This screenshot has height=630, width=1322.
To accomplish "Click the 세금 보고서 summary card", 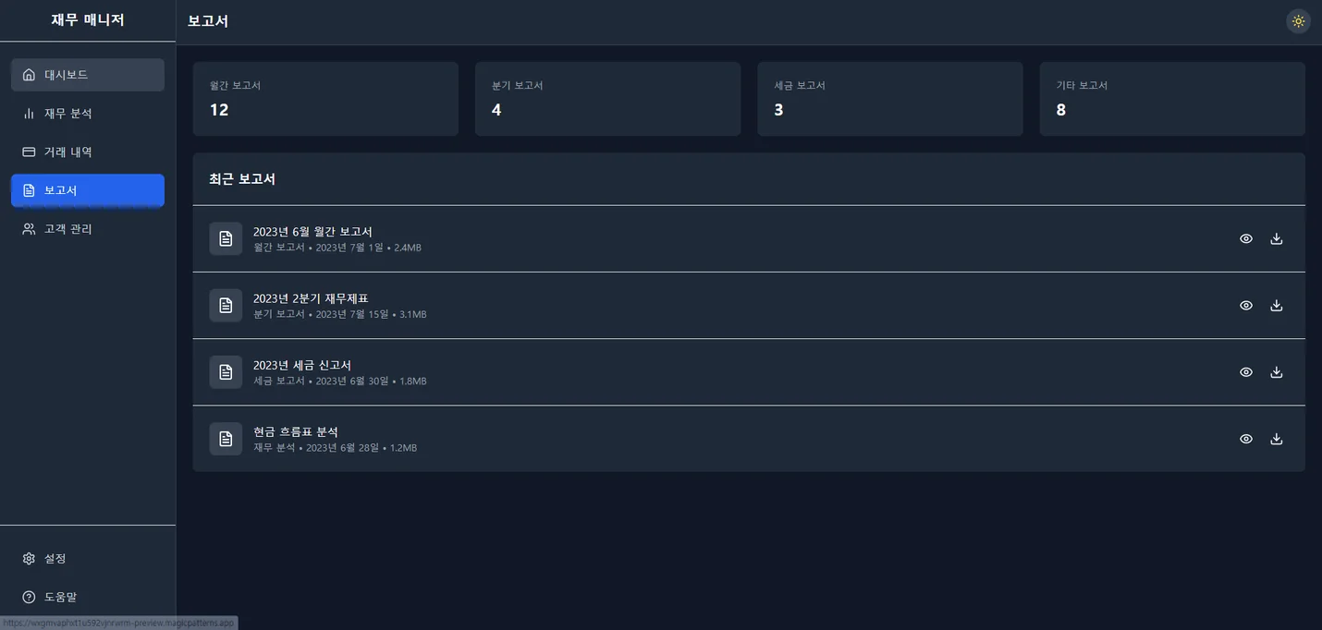I will [889, 99].
